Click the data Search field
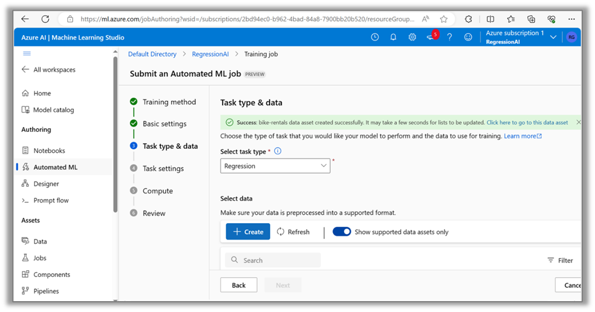Image resolution: width=595 pixels, height=312 pixels. pyautogui.click(x=273, y=260)
